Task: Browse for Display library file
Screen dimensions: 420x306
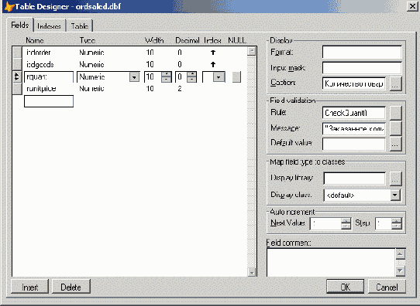Action: 396,178
